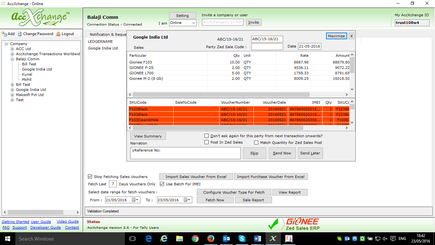Open View Summary
This screenshot has width=435, height=245.
click(148, 136)
